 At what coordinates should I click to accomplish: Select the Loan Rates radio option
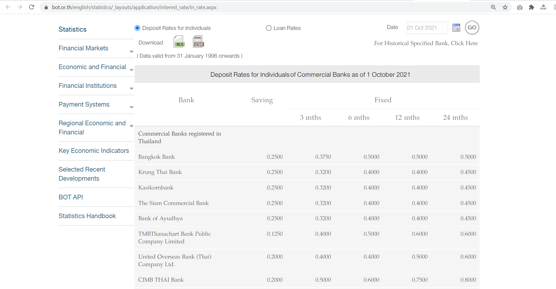coord(269,28)
